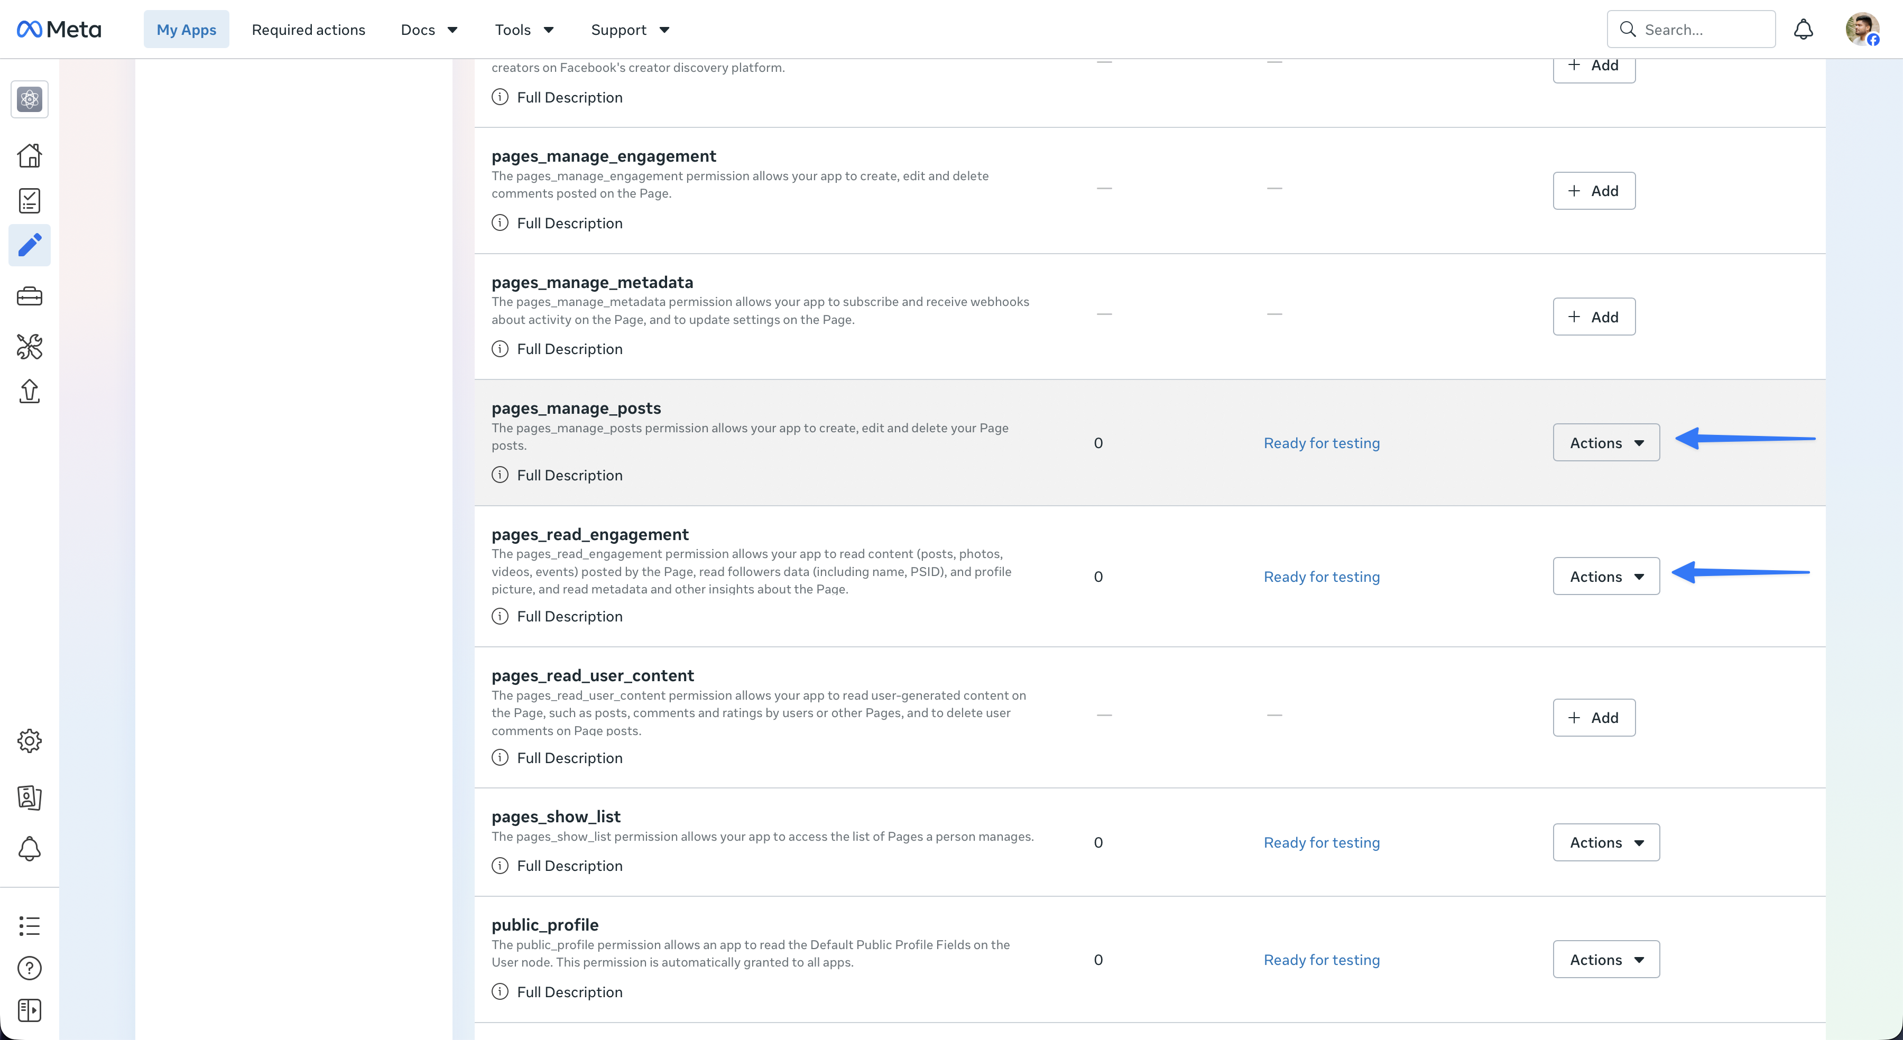The width and height of the screenshot is (1903, 1040).
Task: Open alerts bell in left sidebar
Action: point(30,849)
